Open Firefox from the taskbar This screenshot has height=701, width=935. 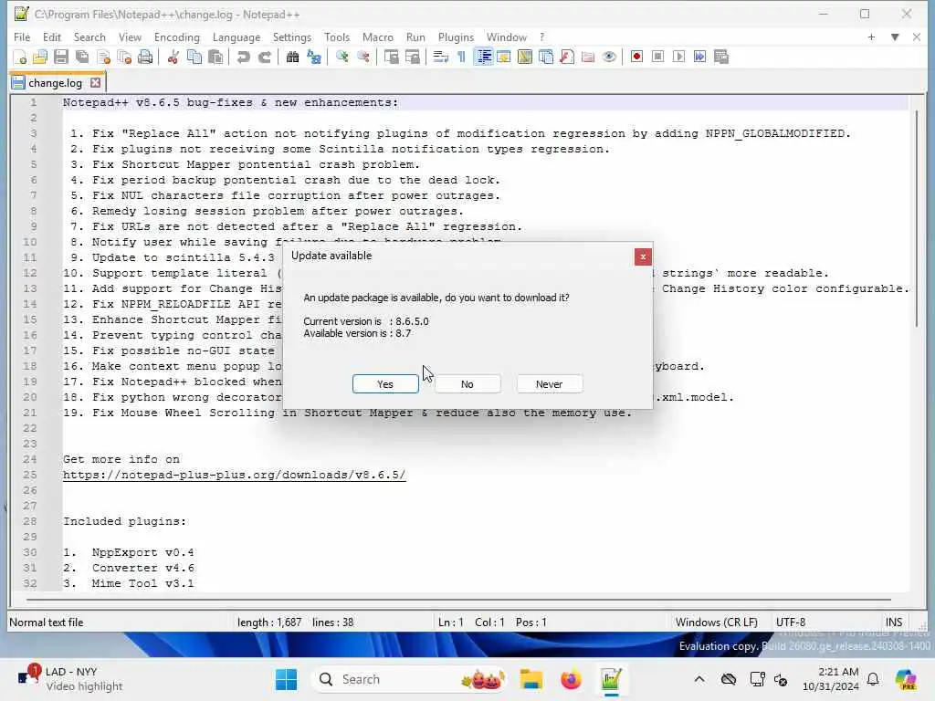pos(571,679)
